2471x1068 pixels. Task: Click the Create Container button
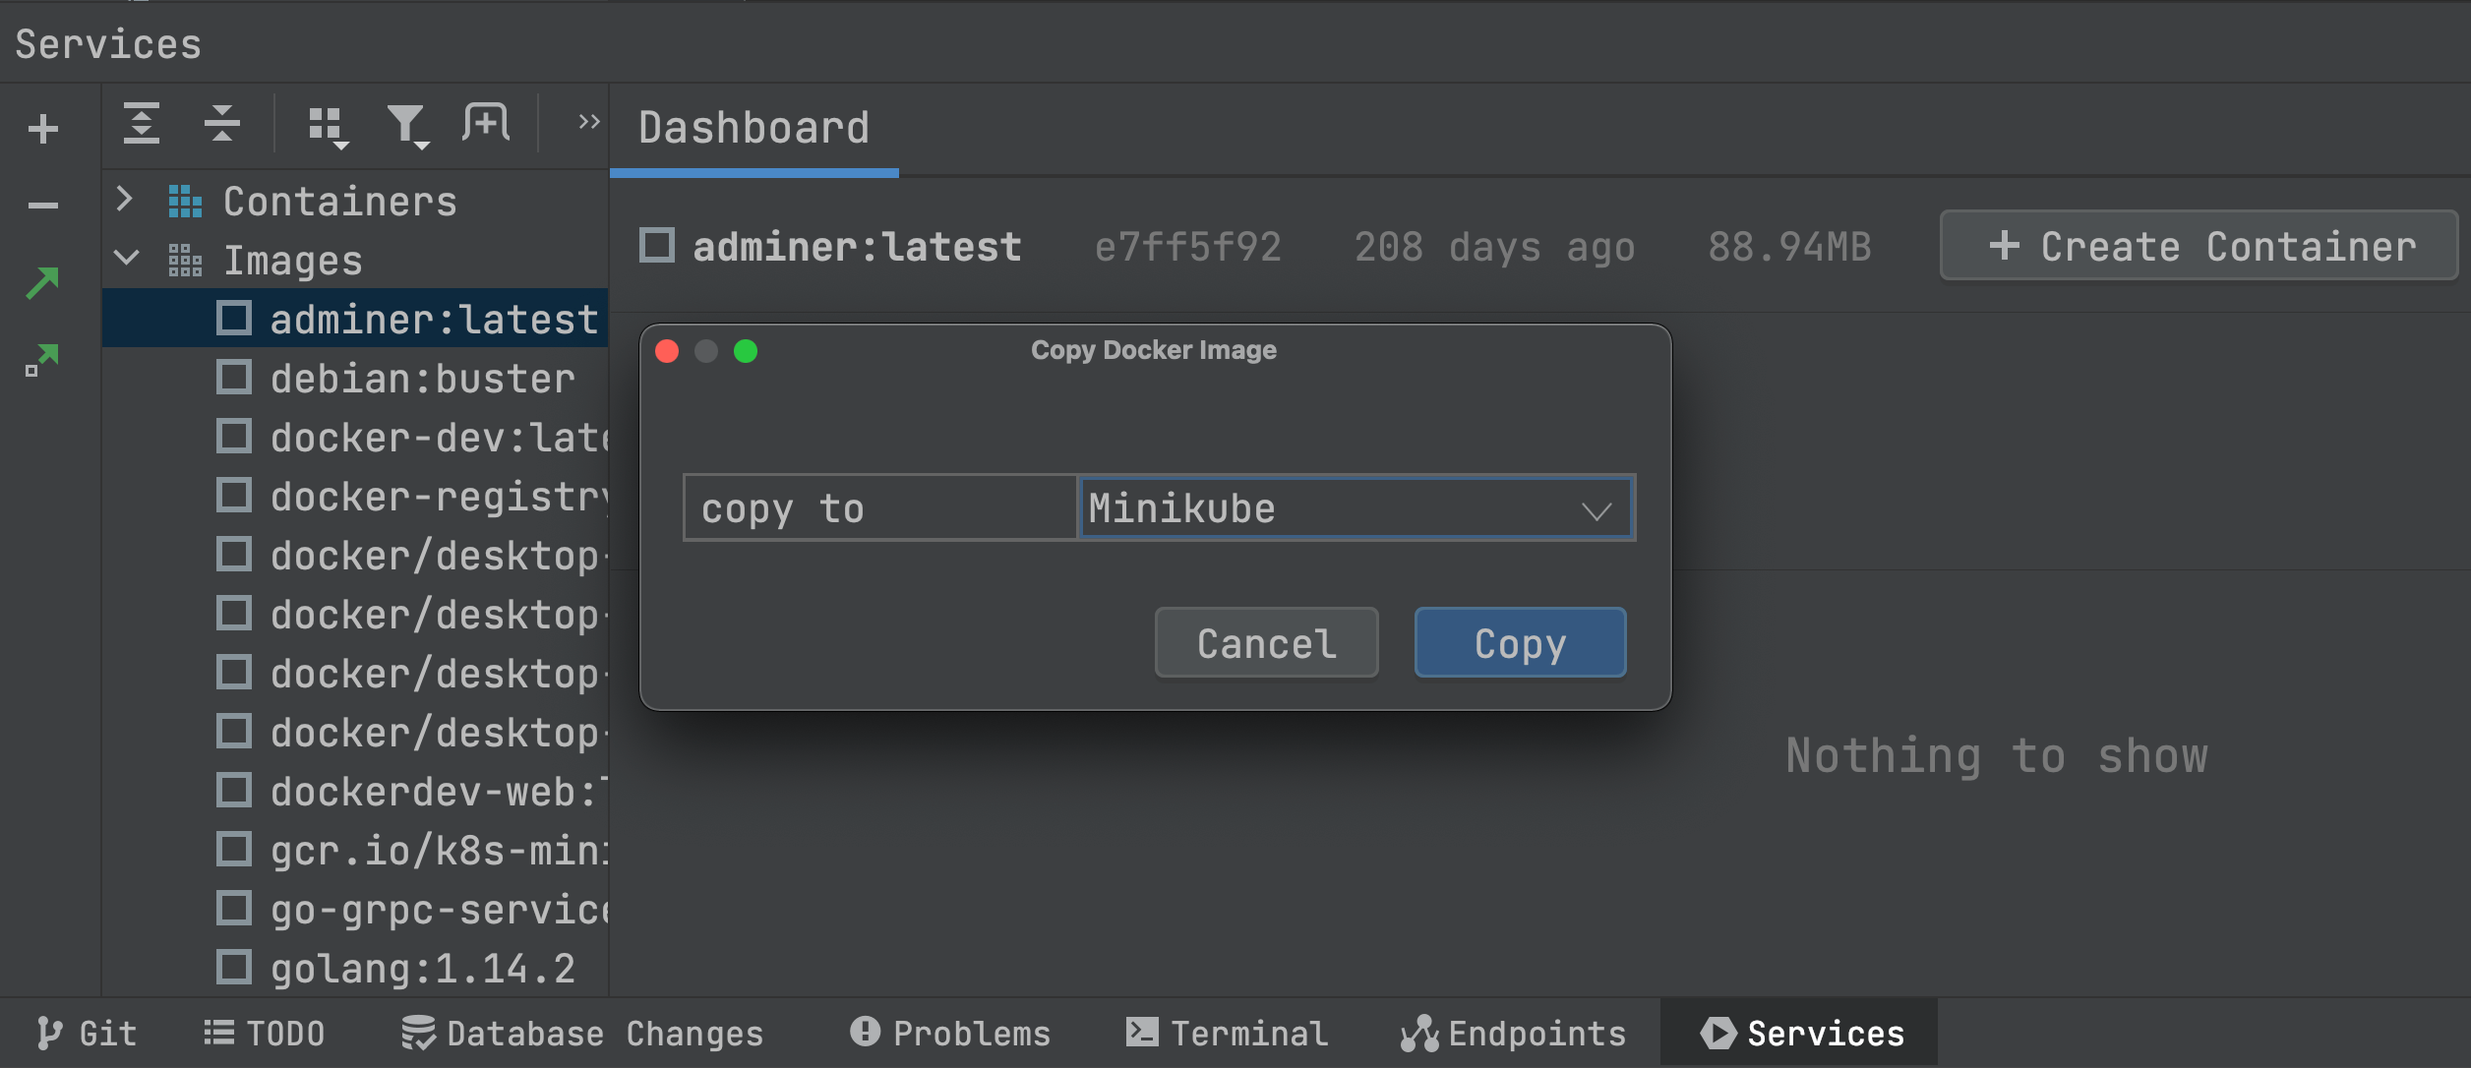coord(2198,246)
